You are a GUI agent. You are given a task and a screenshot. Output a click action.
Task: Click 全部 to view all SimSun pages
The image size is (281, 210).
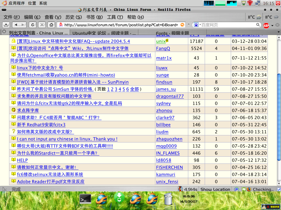pyautogui.click(x=134, y=89)
